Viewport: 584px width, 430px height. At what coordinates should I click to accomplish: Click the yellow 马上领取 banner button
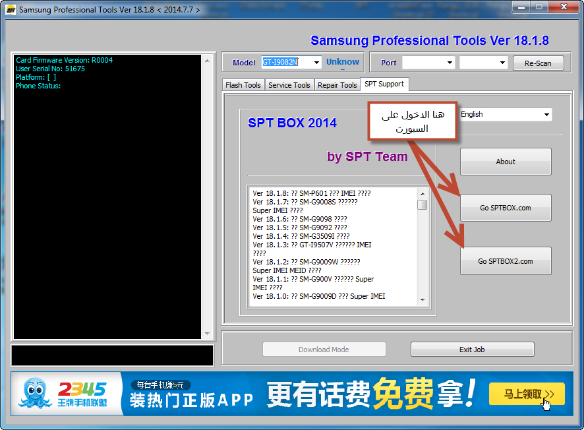point(527,394)
